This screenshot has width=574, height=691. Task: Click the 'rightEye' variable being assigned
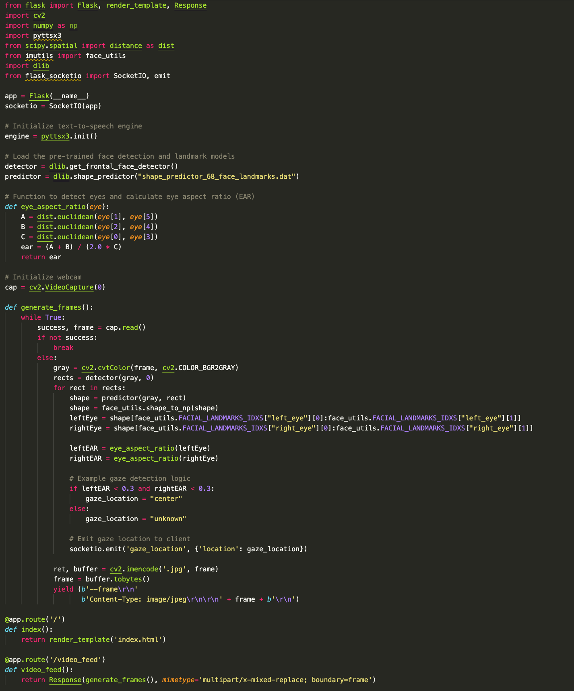(x=85, y=428)
